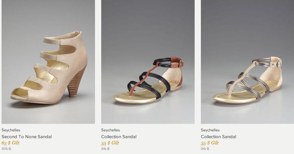
Task: Open Seychelles brand link under the beige heel
Action: (x=11, y=130)
